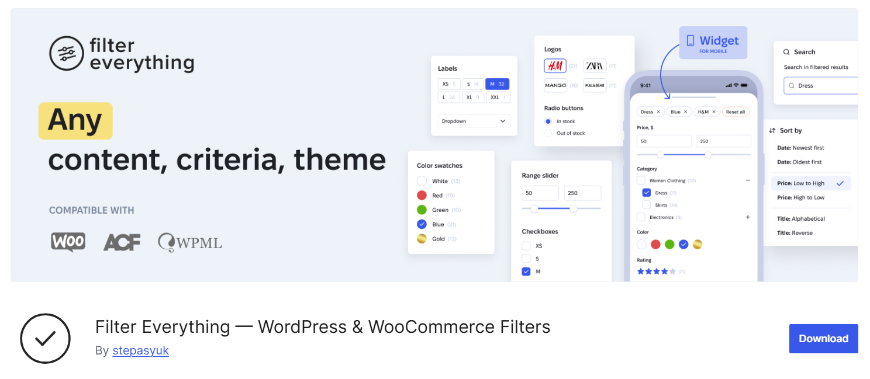
Task: Select the M 32 size label button
Action: [x=498, y=84]
